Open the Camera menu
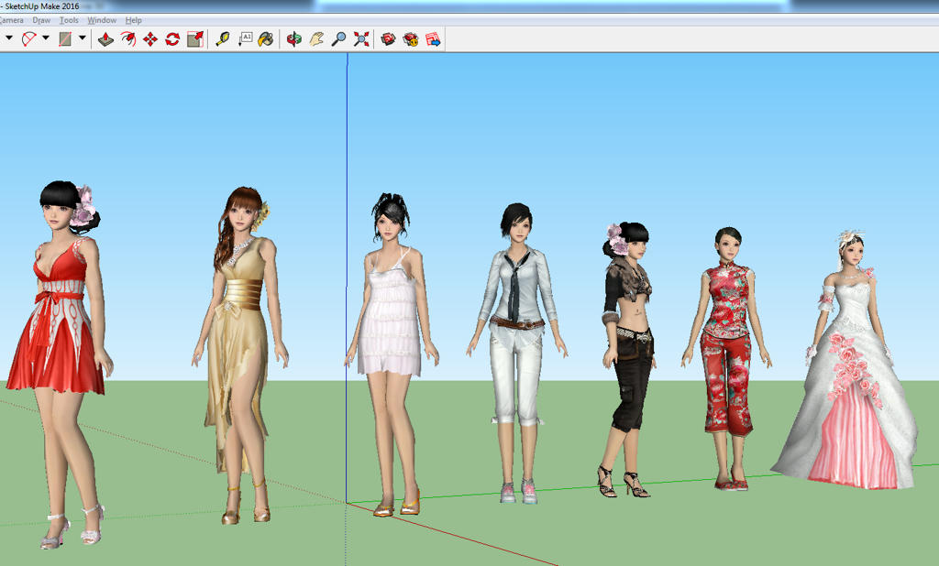The width and height of the screenshot is (939, 566). (x=11, y=20)
